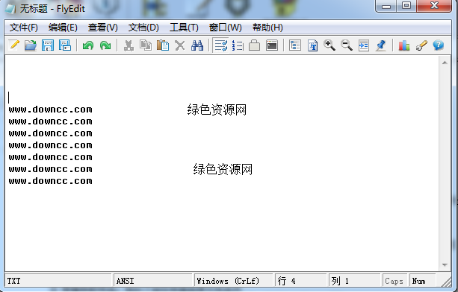Cut selection with the scissors icon
The image size is (458, 292).
[129, 45]
